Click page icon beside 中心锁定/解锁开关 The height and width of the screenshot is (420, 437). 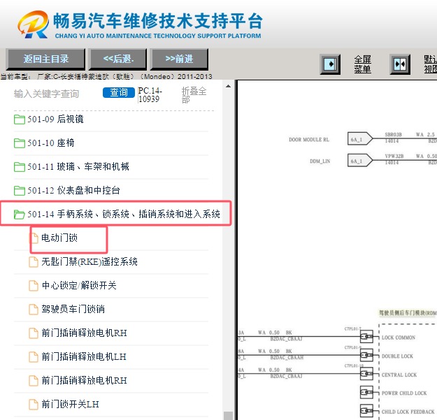[34, 286]
